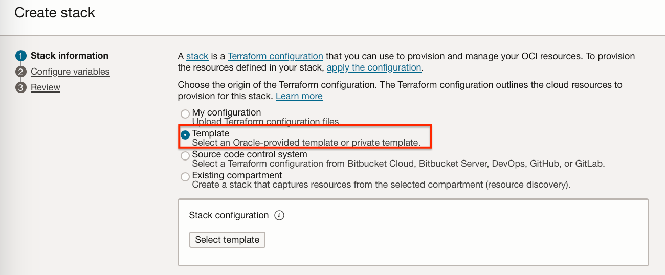The width and height of the screenshot is (665, 275).
Task: Click the step 1 numbered circle icon
Action: pos(20,56)
